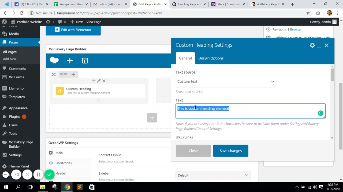The width and height of the screenshot is (343, 192).
Task: Append element with plus below Custom Heading
Action: tap(99, 101)
